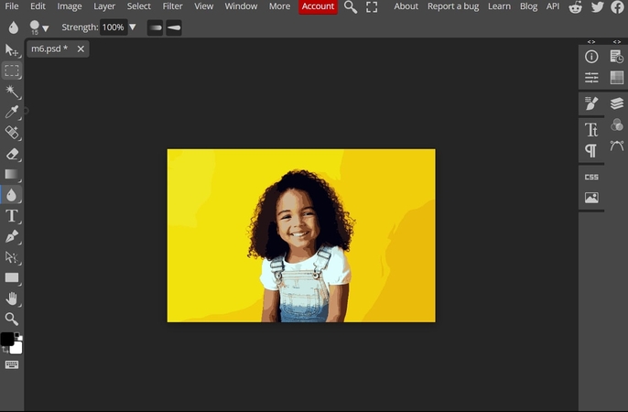Close the m6.psd document tab
628x412 pixels.
(81, 49)
